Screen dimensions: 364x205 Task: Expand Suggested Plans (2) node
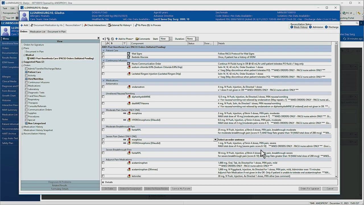22,62
